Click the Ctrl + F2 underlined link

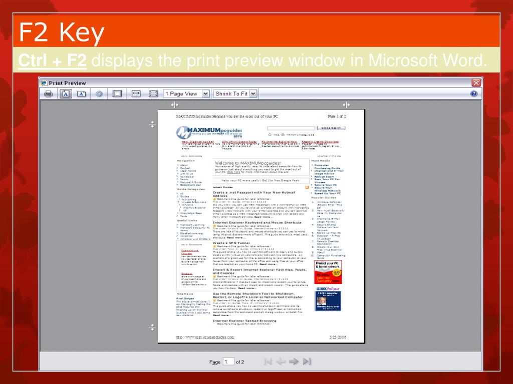pos(52,60)
